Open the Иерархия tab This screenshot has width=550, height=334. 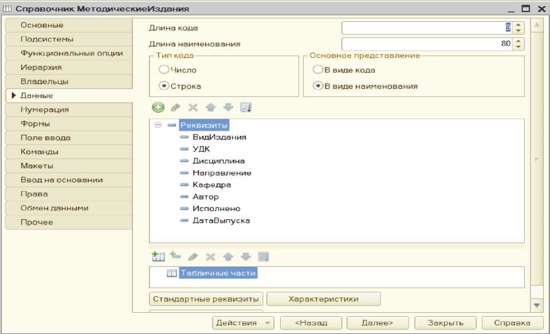(69, 68)
